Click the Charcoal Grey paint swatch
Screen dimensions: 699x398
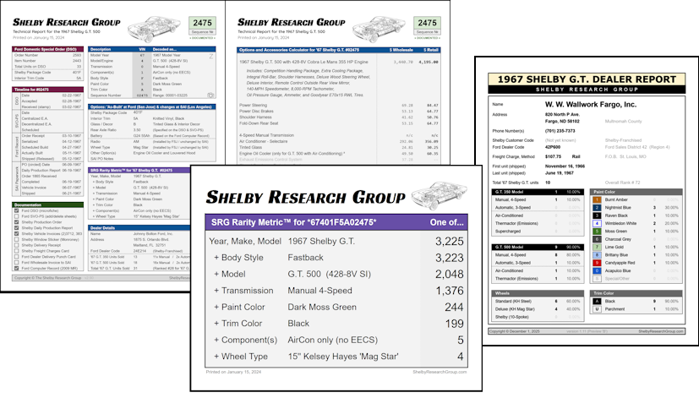tap(597, 239)
